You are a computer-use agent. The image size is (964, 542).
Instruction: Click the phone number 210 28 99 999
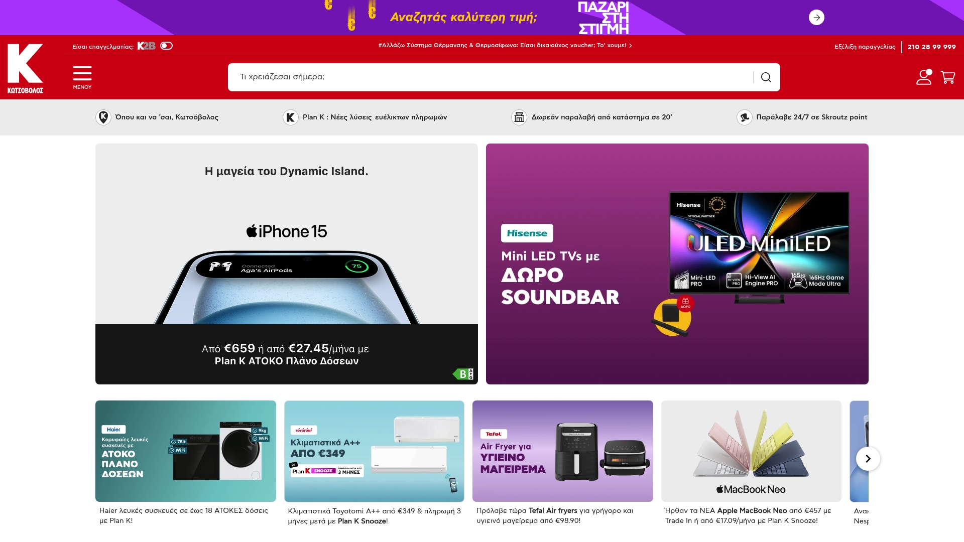[x=931, y=47]
